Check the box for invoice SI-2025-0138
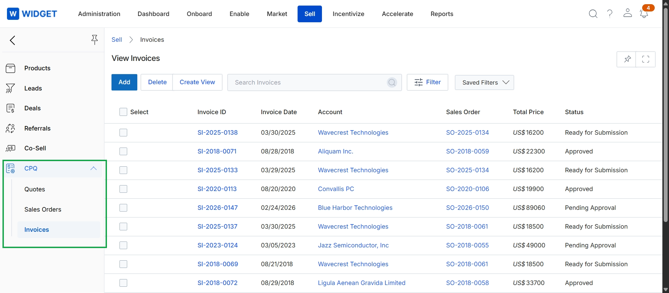Image resolution: width=669 pixels, height=293 pixels. point(123,133)
